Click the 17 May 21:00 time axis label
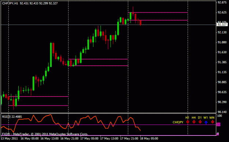Screen dimensions: 229x142 pos(129,138)
